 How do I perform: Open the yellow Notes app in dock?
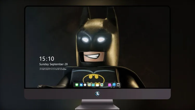pyautogui.click(x=97, y=85)
